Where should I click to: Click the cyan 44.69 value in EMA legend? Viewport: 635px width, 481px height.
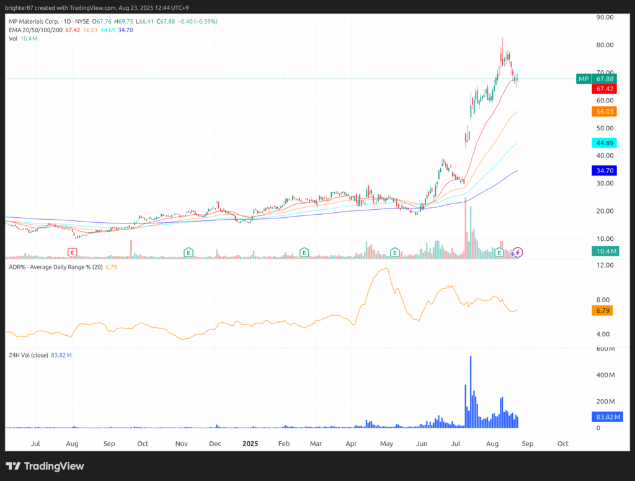(108, 30)
